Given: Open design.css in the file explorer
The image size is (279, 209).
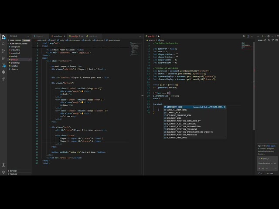Looking at the screenshot, I should pyautogui.click(x=19, y=47).
